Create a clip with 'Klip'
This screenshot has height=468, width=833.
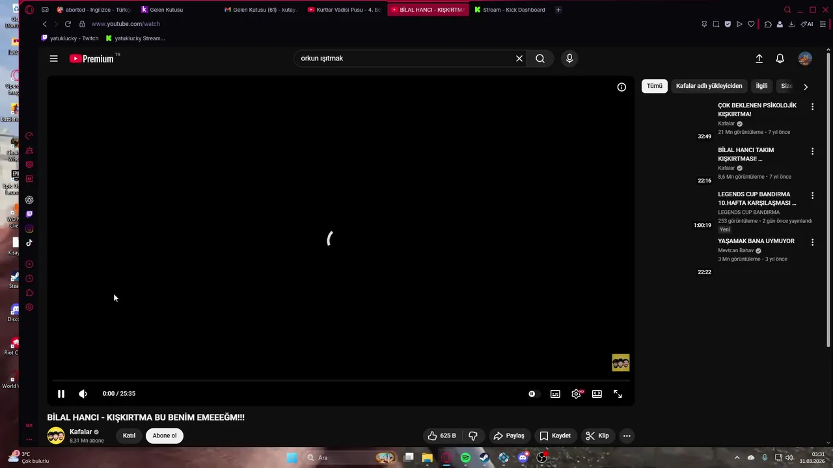pyautogui.click(x=597, y=435)
